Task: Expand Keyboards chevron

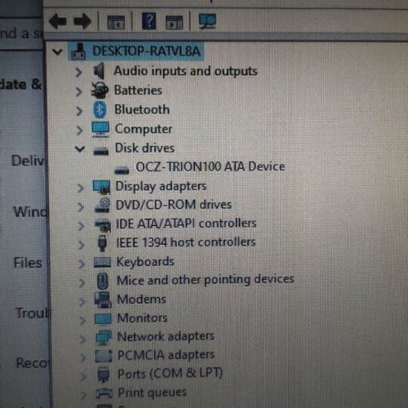Action: pos(82,264)
